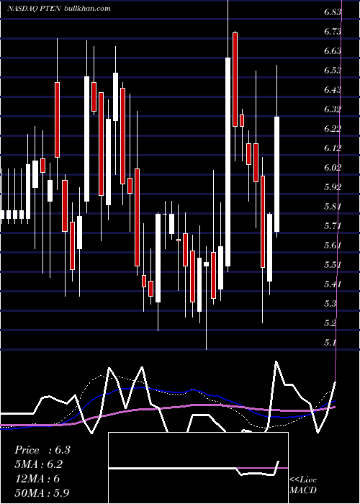The image size is (360, 504).
Task: Click the 5MA : 6.2 readout
Action: tap(39, 464)
